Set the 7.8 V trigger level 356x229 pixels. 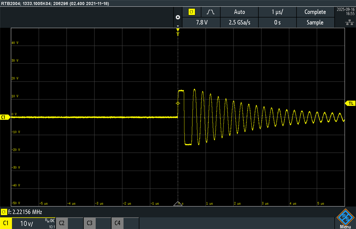[x=202, y=22]
